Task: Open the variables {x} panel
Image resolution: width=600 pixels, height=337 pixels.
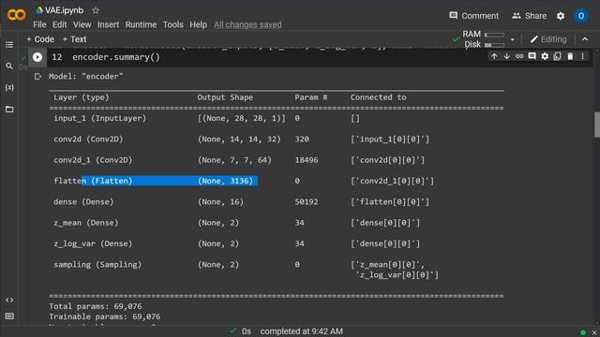Action: tap(9, 87)
